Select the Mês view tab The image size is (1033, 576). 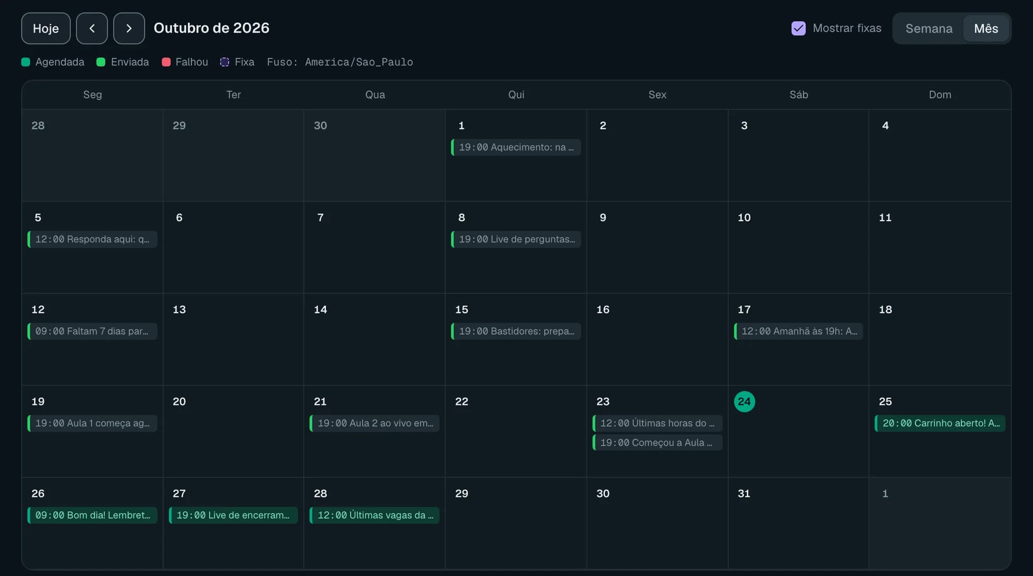(x=986, y=28)
